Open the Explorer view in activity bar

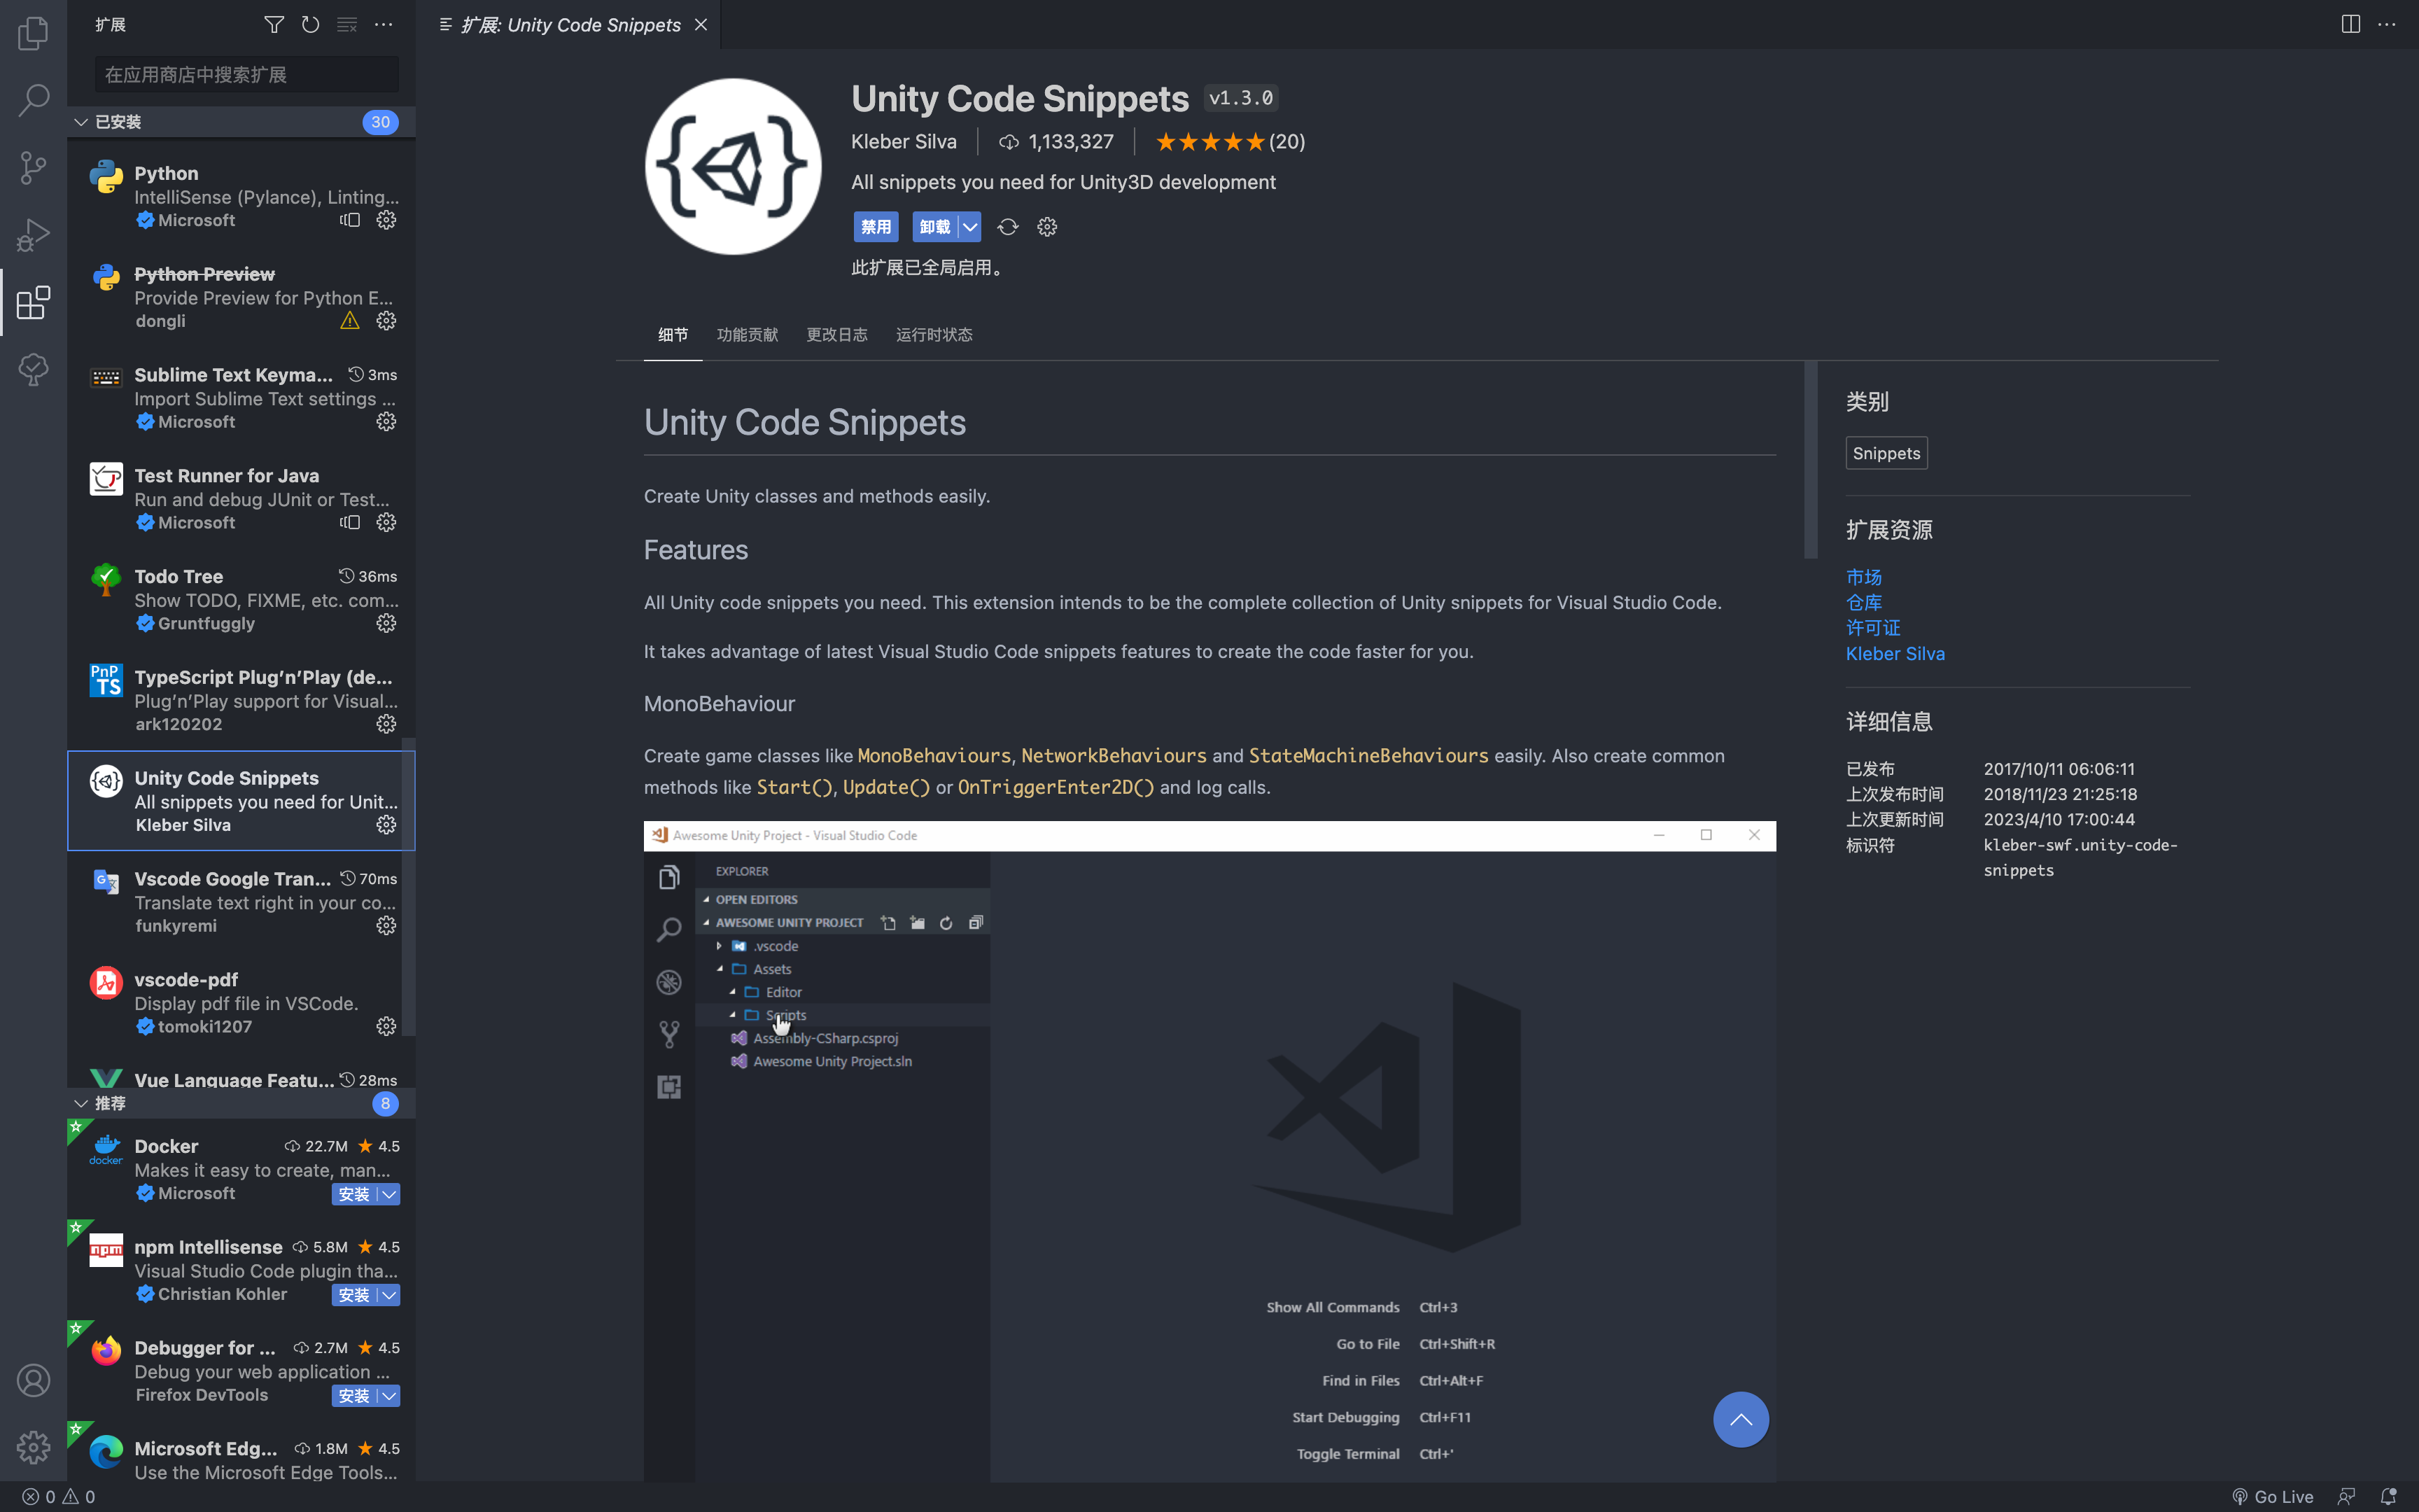(x=33, y=33)
